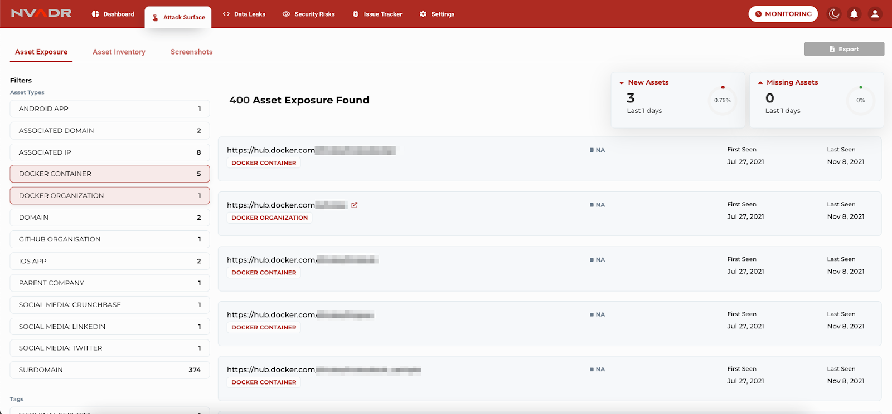The width and height of the screenshot is (892, 414).
Task: Expand the New Assets card arrow
Action: [622, 82]
